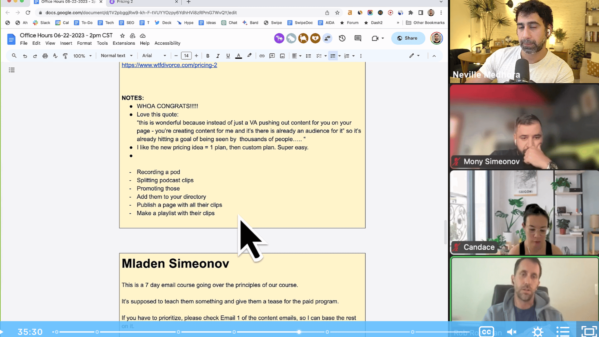The width and height of the screenshot is (599, 337).
Task: Open the Tools menu
Action: (102, 43)
